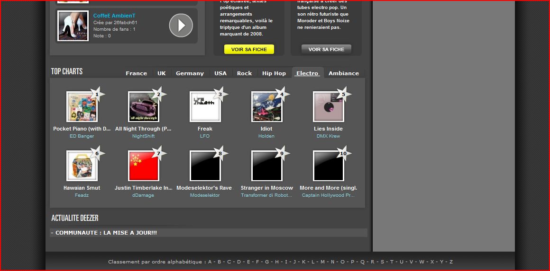Click the Idiot track title
This screenshot has height=271, width=550.
click(x=266, y=129)
